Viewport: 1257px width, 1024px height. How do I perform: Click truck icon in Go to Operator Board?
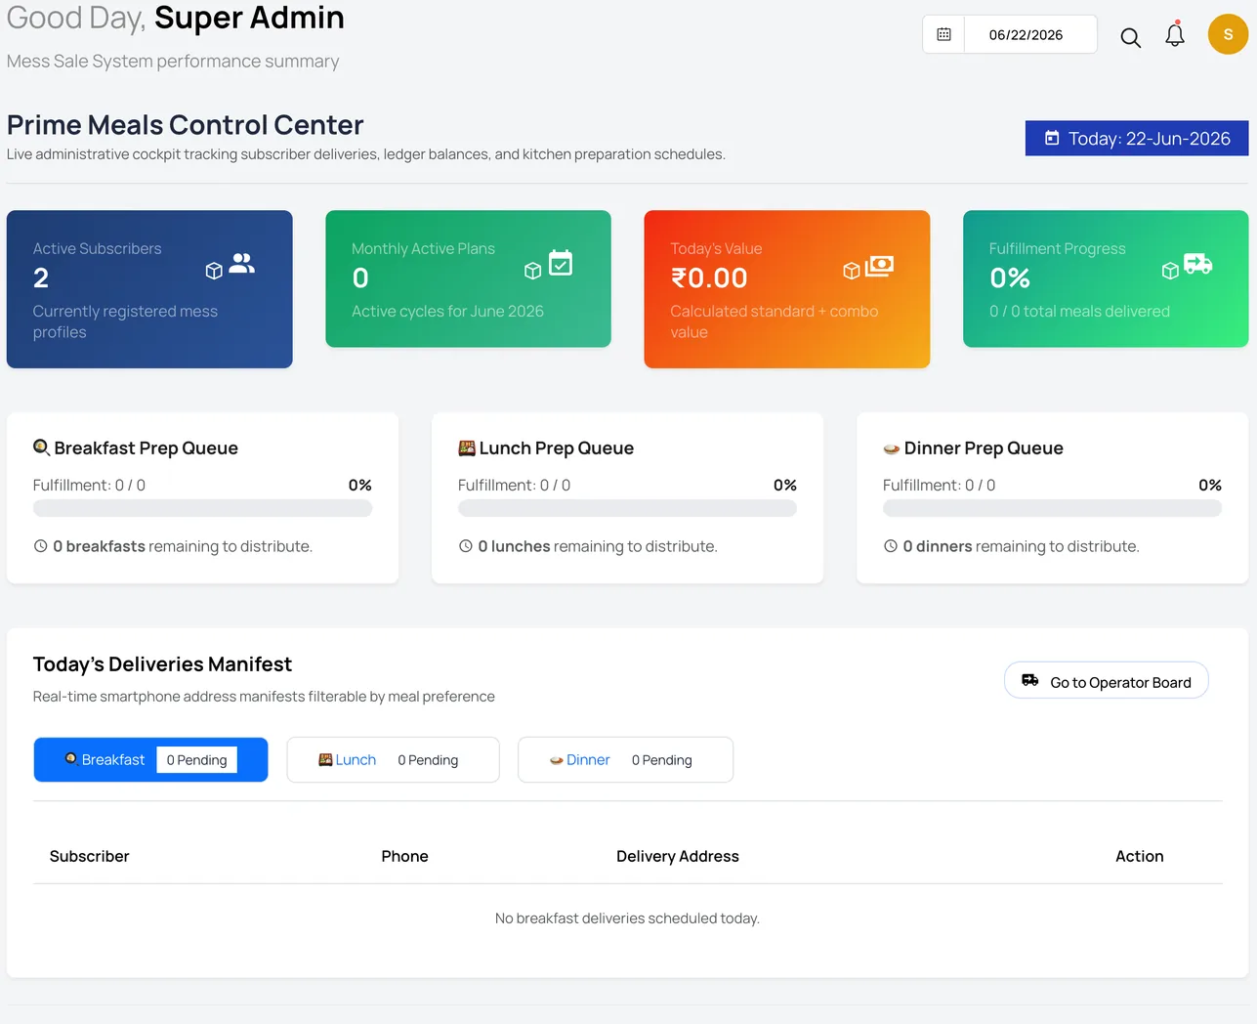(x=1030, y=680)
